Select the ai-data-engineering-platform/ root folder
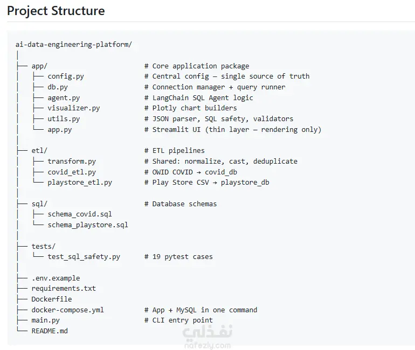The image size is (415, 350). tap(74, 44)
